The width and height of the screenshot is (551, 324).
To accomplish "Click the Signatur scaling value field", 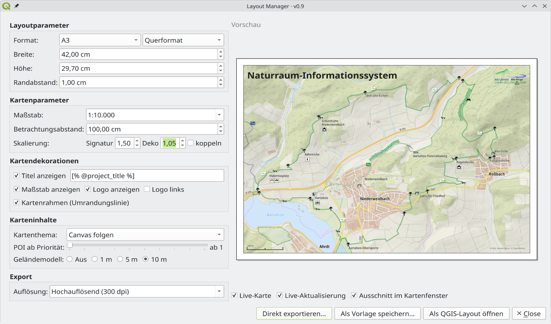I will click(x=124, y=143).
